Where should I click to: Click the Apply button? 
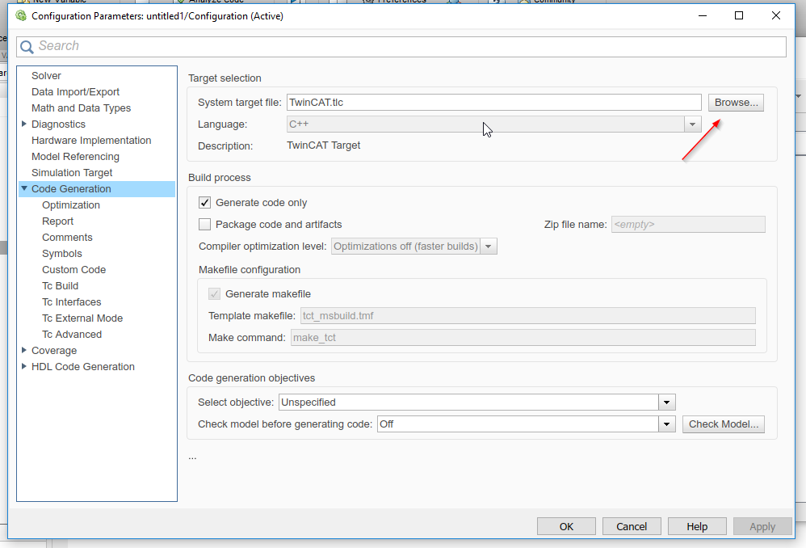click(x=762, y=526)
